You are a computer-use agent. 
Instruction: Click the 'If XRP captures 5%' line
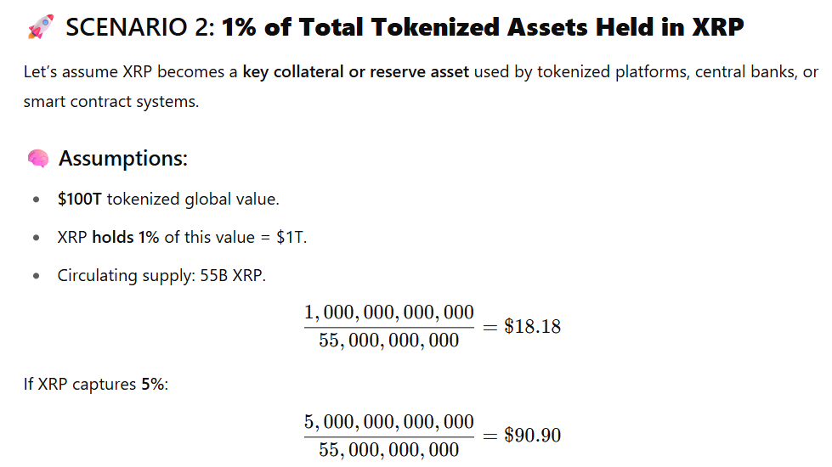[96, 385]
